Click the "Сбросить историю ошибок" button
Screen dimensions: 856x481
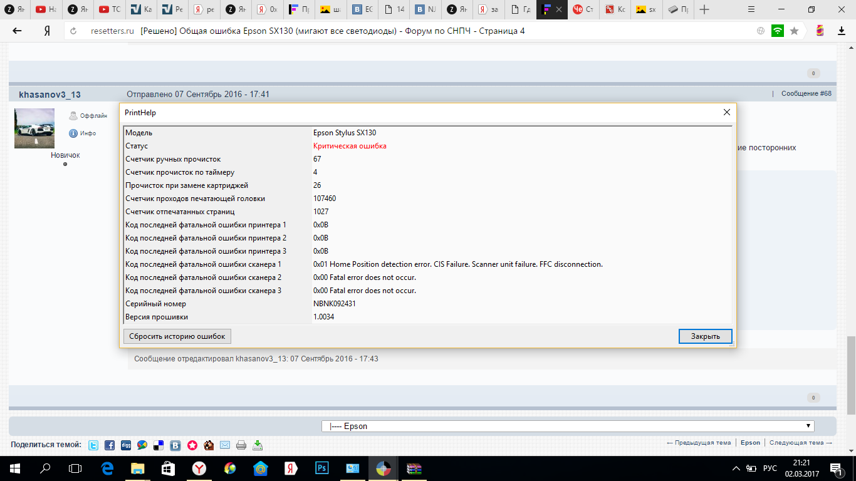(x=177, y=336)
